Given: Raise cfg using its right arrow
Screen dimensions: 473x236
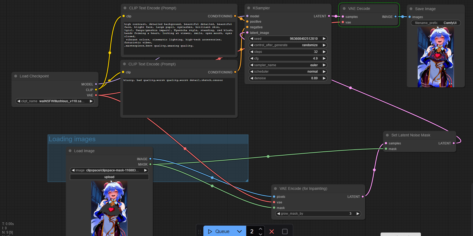Looking at the screenshot, I should coord(324,58).
